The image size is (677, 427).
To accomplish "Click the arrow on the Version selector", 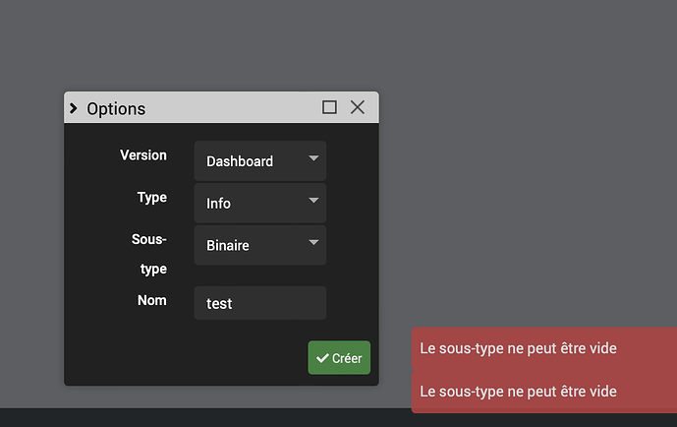I will point(313,158).
